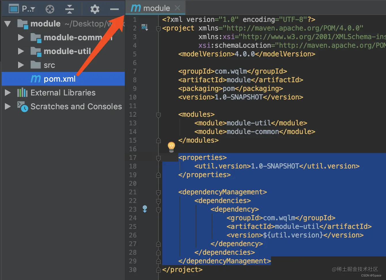Fold the modules block on line 12
386x280 pixels.
pyautogui.click(x=158, y=115)
